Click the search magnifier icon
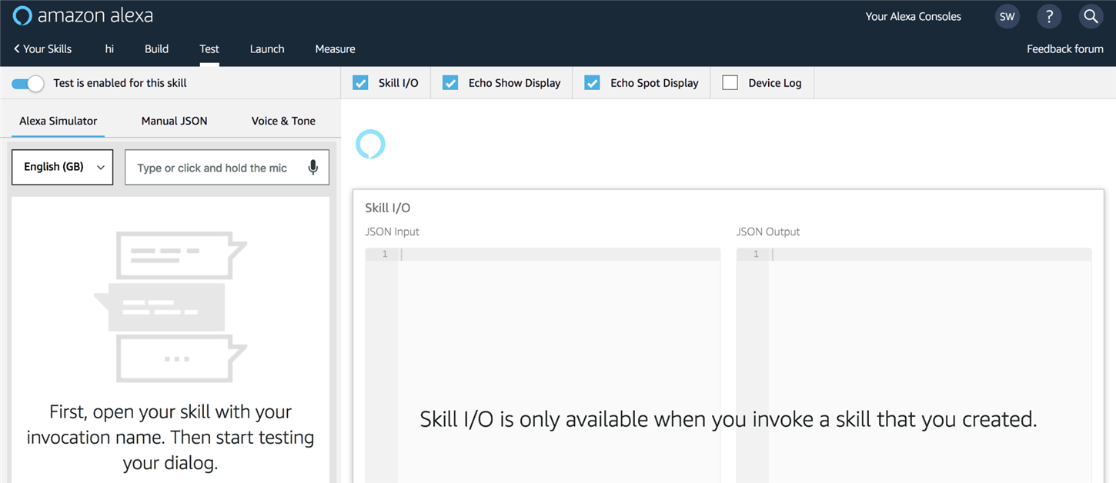Image resolution: width=1116 pixels, height=483 pixels. point(1090,16)
